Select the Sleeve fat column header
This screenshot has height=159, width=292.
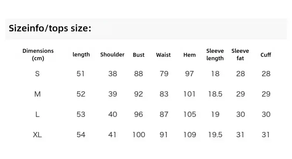pyautogui.click(x=240, y=54)
